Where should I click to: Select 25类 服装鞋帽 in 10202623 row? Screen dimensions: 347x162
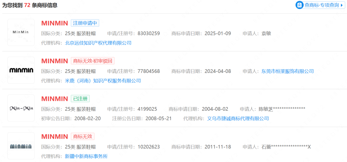(x=80, y=147)
